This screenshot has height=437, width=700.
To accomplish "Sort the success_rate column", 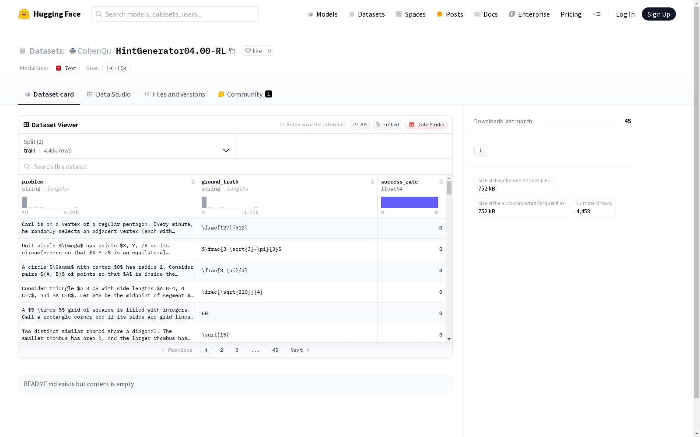I will 441,182.
